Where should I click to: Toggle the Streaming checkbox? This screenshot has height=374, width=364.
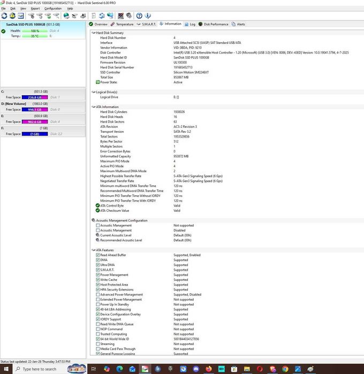point(97,344)
